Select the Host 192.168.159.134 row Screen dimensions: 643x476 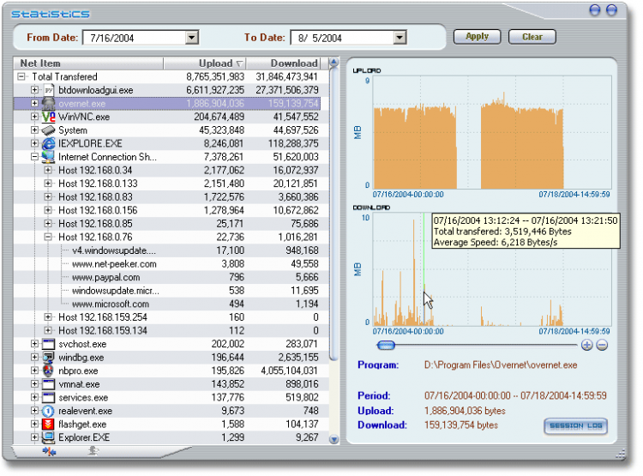pyautogui.click(x=171, y=331)
